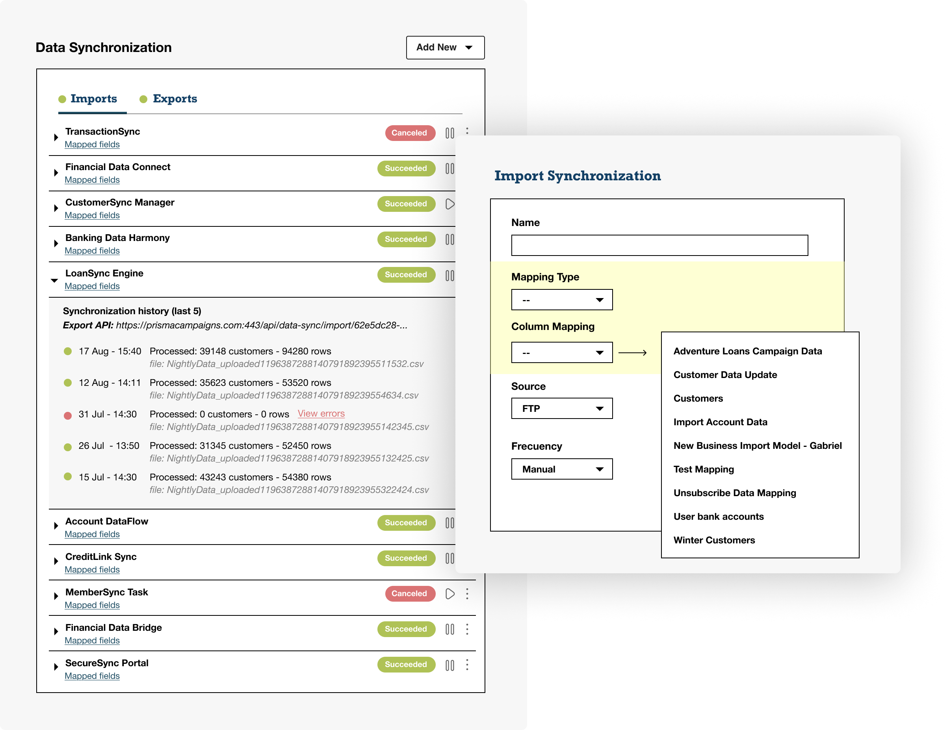Screen dimensions: 951x730
Task: Expand the SecureSync Portal row
Action: 56,667
